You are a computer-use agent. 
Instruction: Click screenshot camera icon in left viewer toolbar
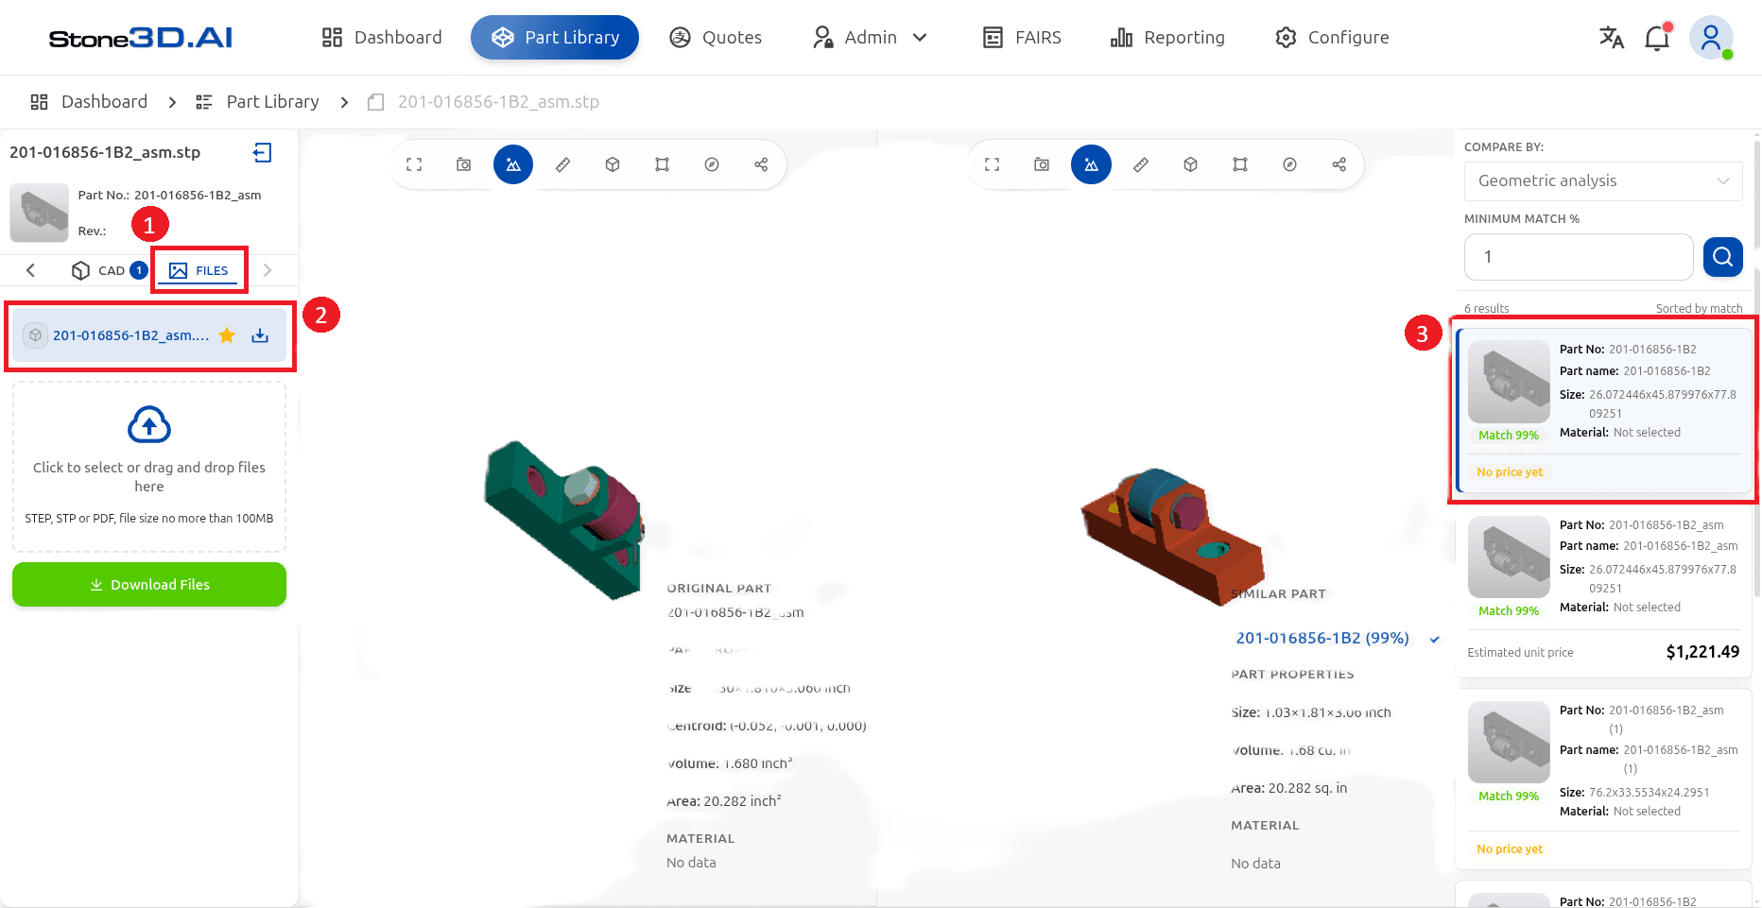tap(464, 164)
